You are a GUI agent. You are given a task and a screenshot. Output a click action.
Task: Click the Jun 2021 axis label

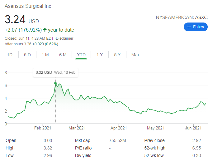click(193, 128)
